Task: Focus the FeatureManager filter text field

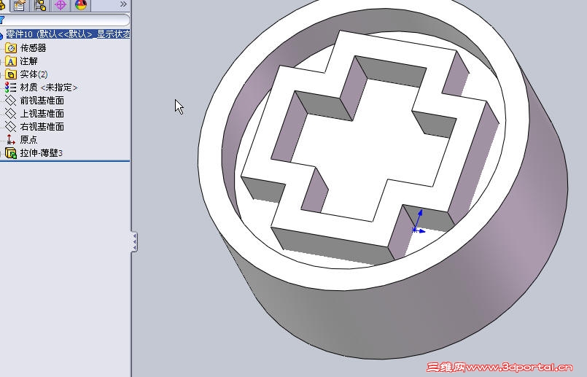Action: [x=66, y=20]
